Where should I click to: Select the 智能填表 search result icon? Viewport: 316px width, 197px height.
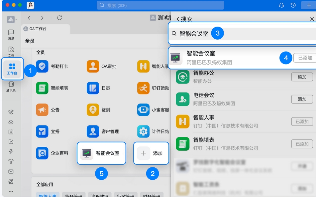click(182, 144)
